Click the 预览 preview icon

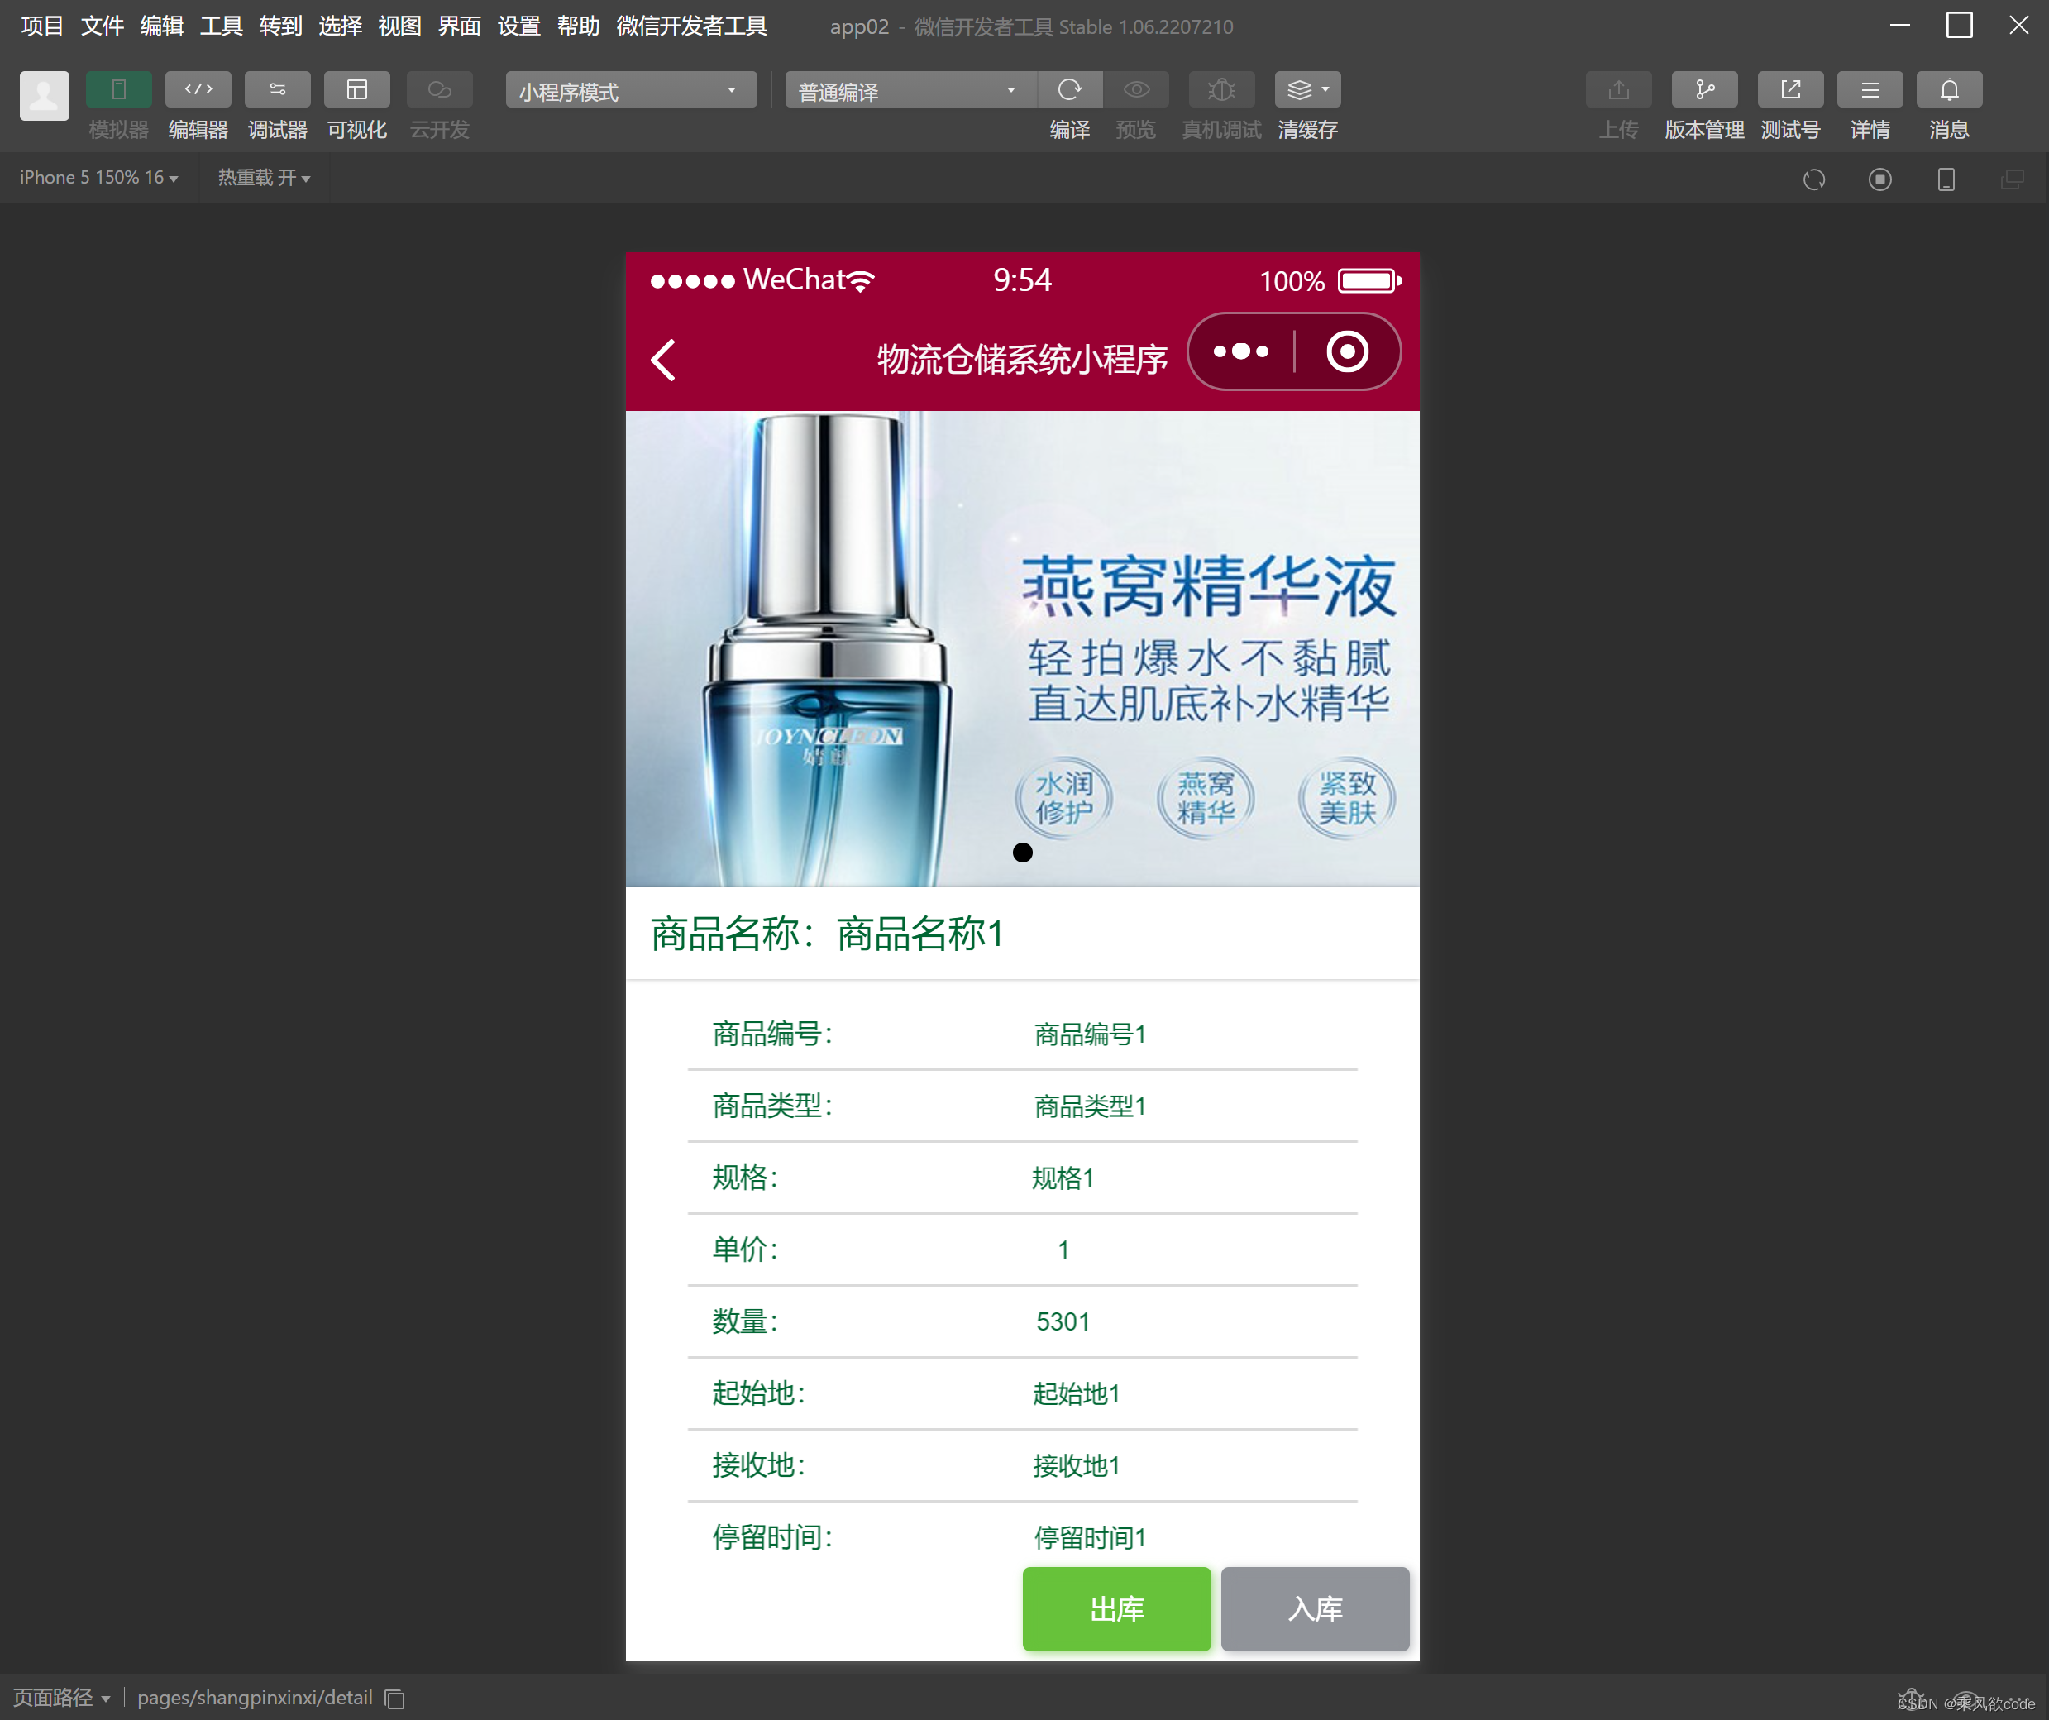pyautogui.click(x=1134, y=90)
